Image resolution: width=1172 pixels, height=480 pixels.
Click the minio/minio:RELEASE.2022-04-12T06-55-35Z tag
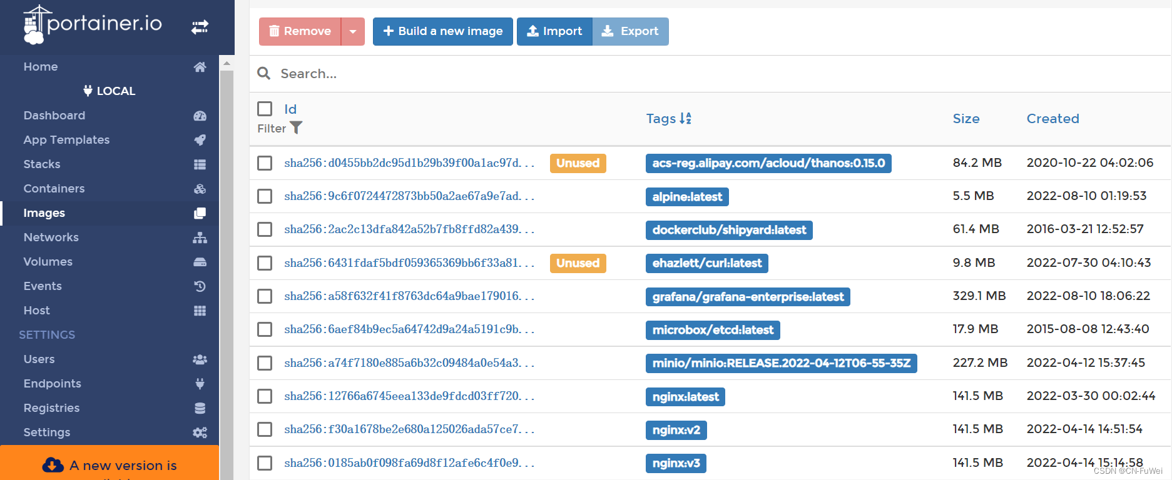point(782,363)
